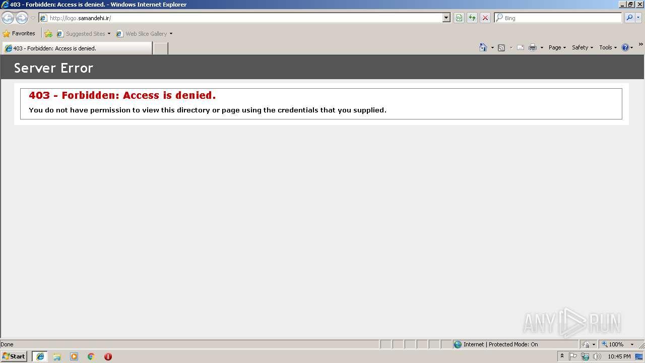Image resolution: width=645 pixels, height=363 pixels.
Task: Click the Compatibility View icon
Action: point(459,18)
